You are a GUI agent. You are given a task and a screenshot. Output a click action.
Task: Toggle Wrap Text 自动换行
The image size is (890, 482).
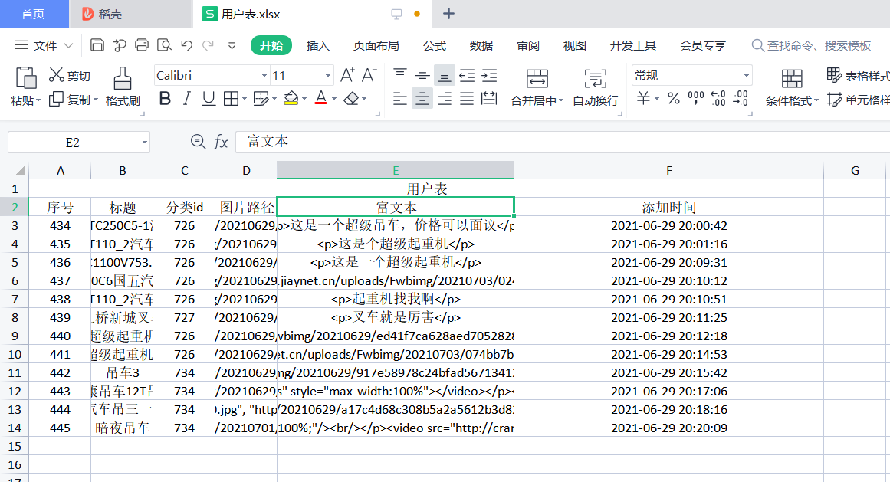(596, 87)
